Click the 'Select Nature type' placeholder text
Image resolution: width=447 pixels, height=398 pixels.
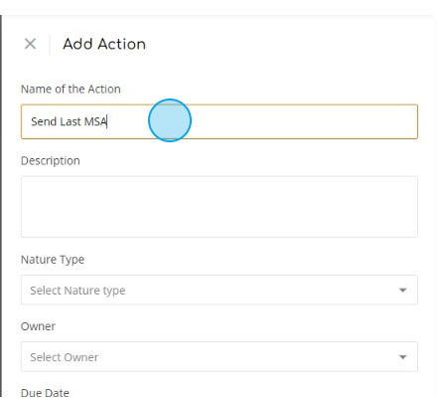[x=77, y=291]
